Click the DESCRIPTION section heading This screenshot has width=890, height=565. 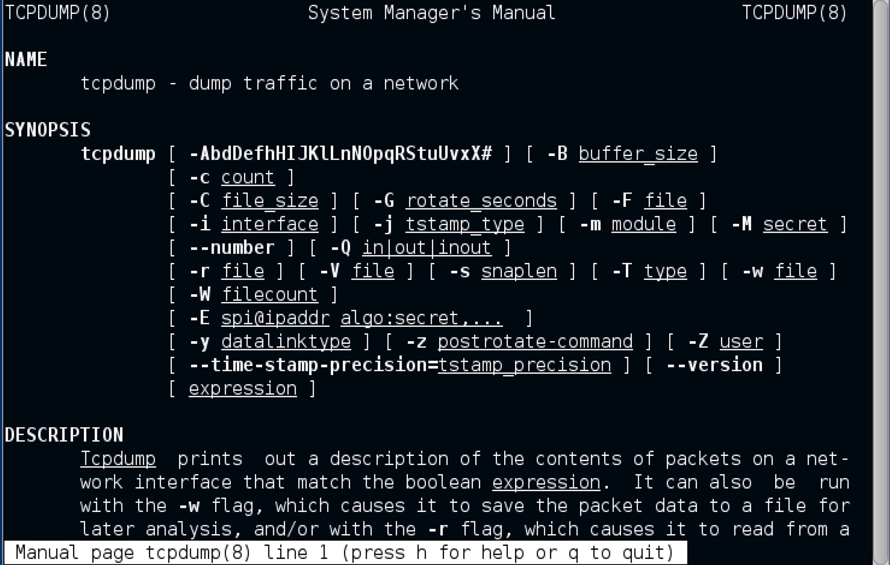click(64, 435)
